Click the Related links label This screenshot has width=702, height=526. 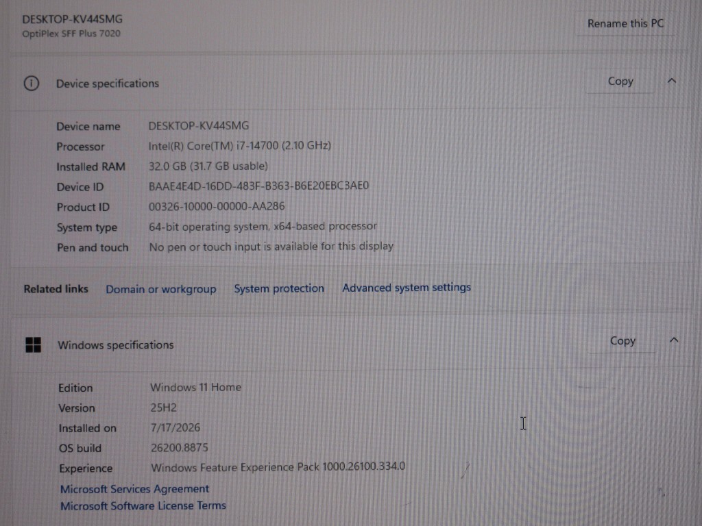coord(56,290)
